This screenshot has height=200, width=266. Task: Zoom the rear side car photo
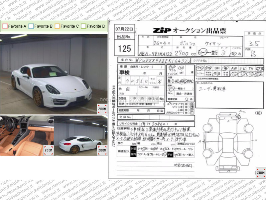coord(102,150)
